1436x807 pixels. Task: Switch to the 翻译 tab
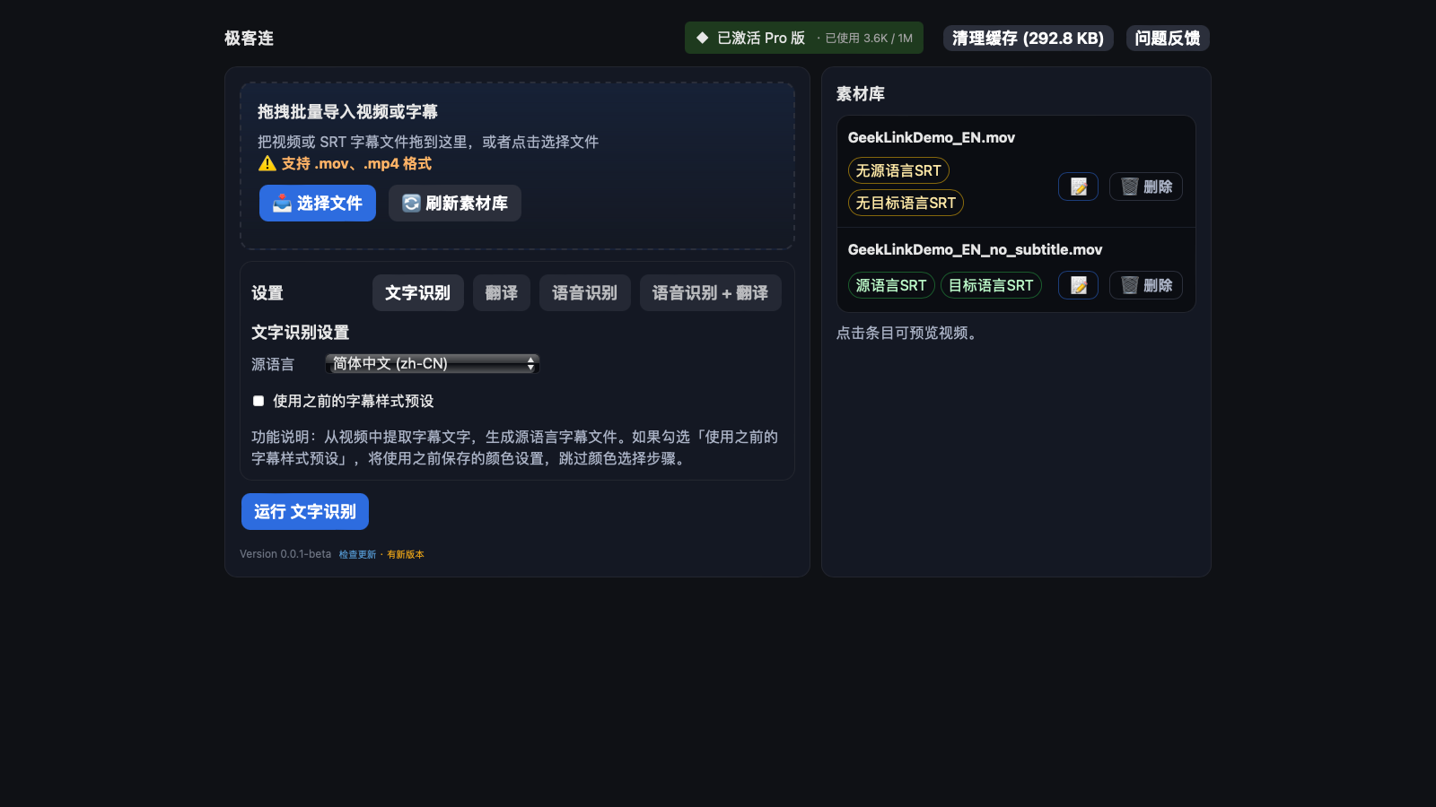[501, 293]
